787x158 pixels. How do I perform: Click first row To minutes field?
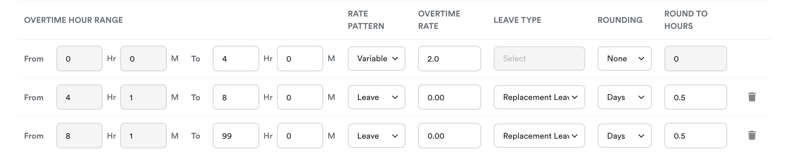point(300,59)
